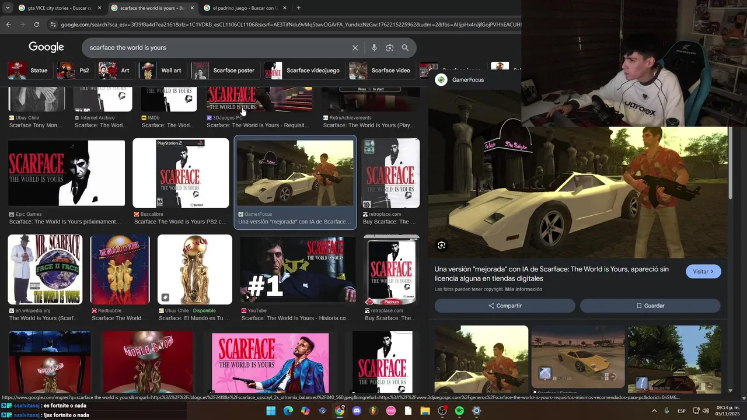Viewport: 747px width, 420px height.
Task: Open Spotify from taskbar
Action: point(459,411)
